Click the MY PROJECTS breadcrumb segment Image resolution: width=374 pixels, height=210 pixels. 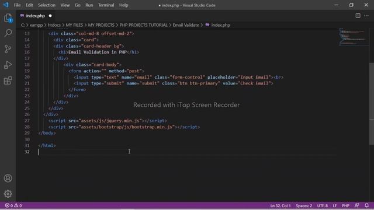pyautogui.click(x=101, y=25)
